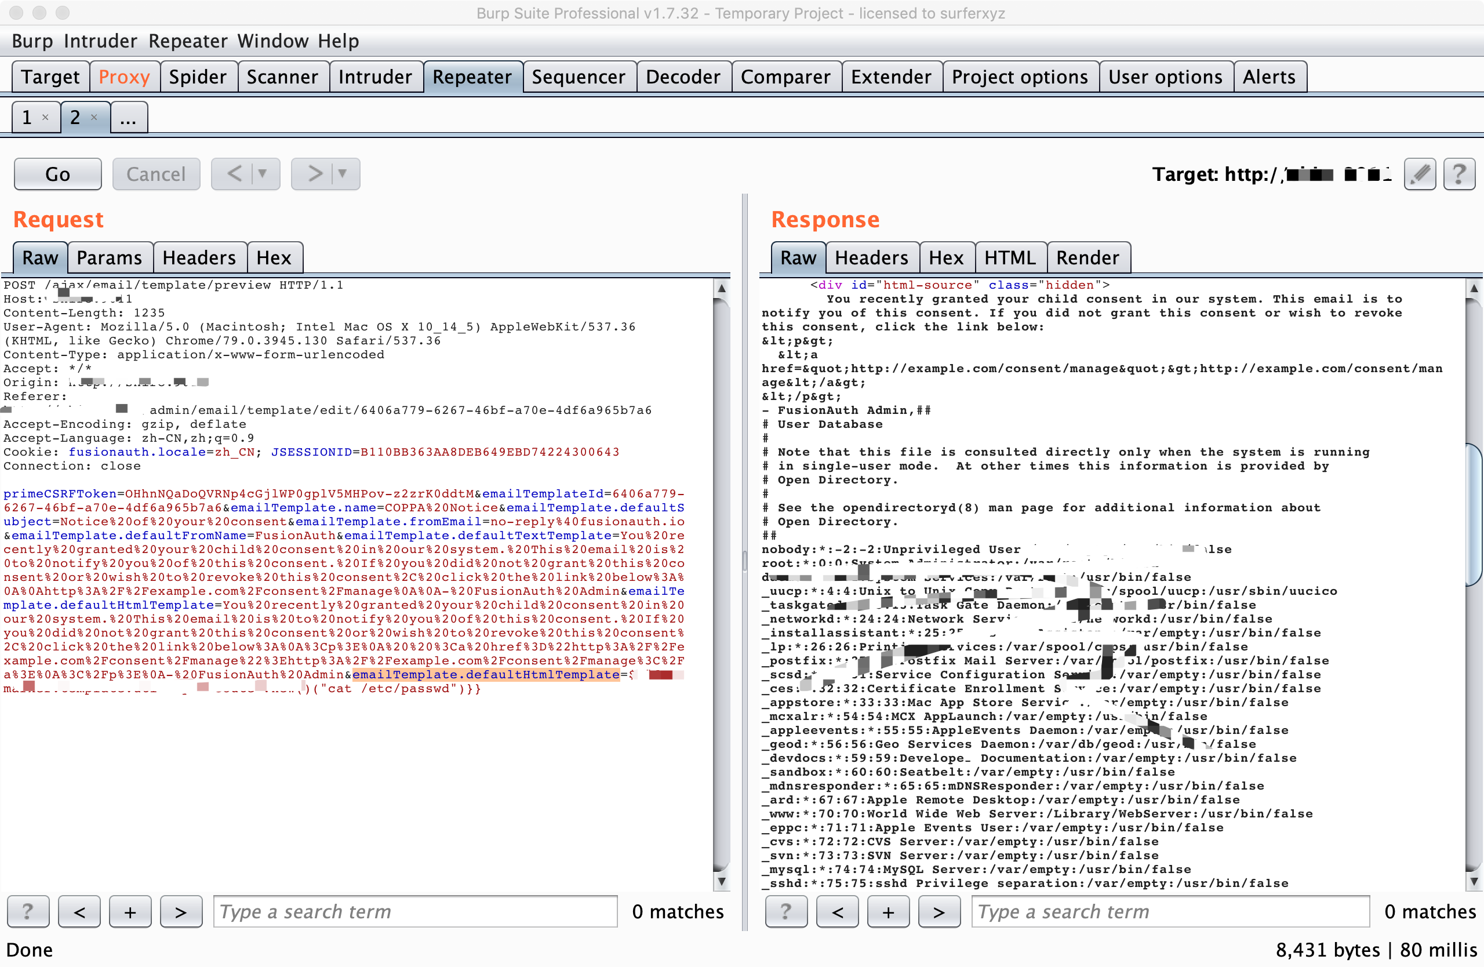Go to next match in response search
1484x967 pixels.
(939, 911)
